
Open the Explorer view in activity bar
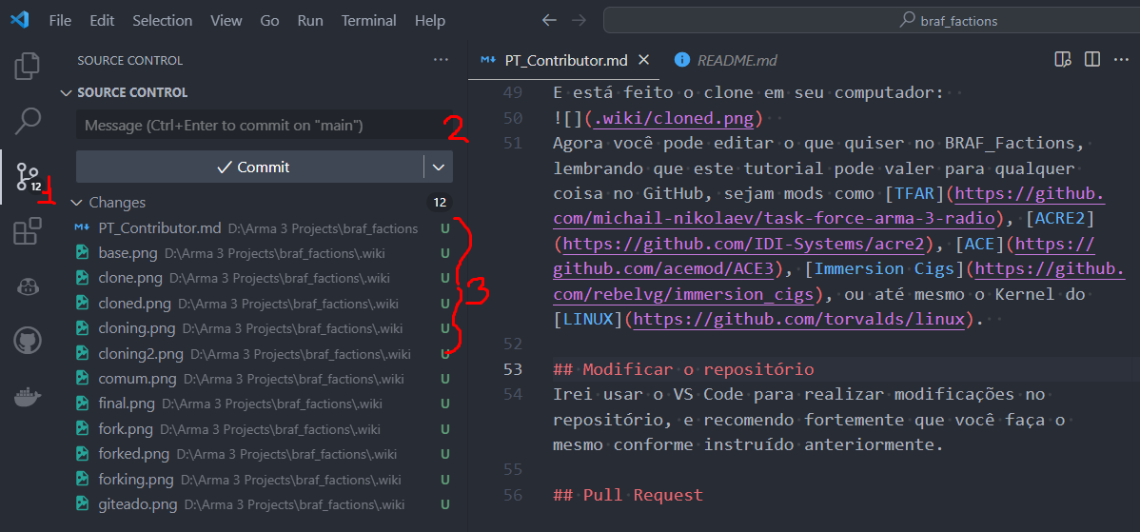click(28, 66)
